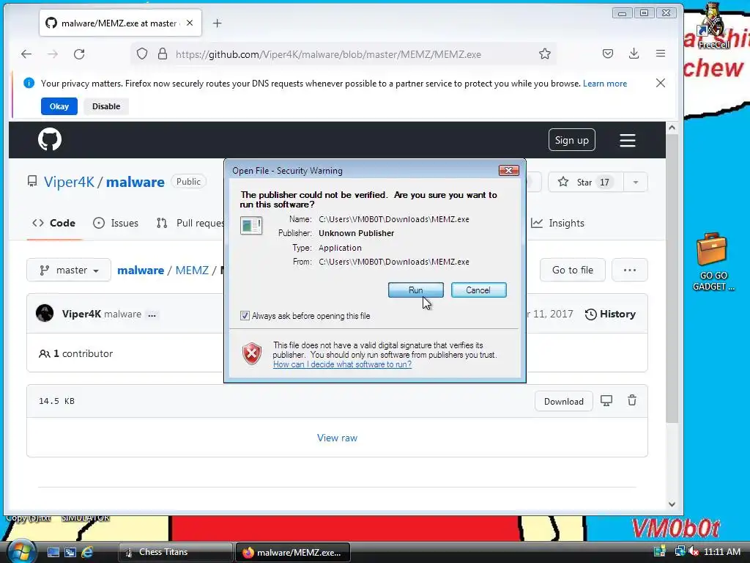Expand the Star dropdown arrow
The width and height of the screenshot is (750, 563).
tap(636, 182)
